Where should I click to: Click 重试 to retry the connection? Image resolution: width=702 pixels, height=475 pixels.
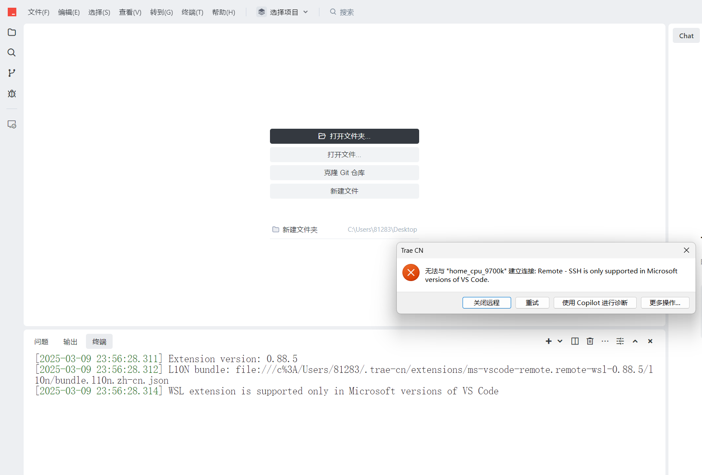(x=532, y=303)
